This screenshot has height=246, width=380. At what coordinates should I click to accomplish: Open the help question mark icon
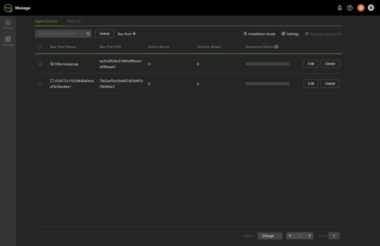[350, 8]
